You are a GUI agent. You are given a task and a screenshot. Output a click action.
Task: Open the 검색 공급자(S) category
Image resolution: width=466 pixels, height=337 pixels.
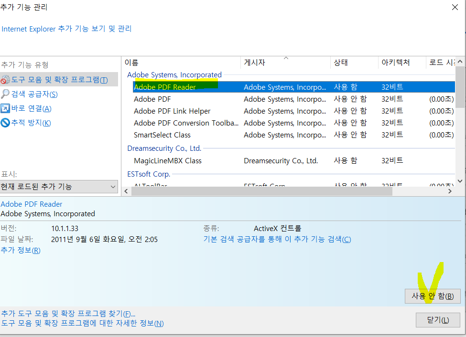(x=34, y=94)
